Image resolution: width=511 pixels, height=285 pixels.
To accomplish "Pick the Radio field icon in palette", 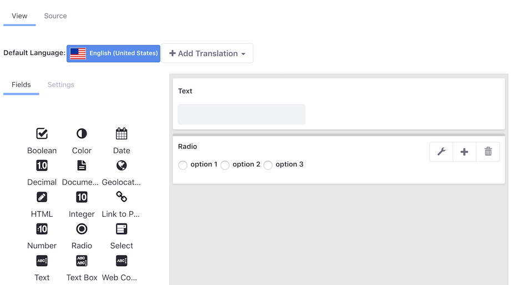I will (82, 229).
